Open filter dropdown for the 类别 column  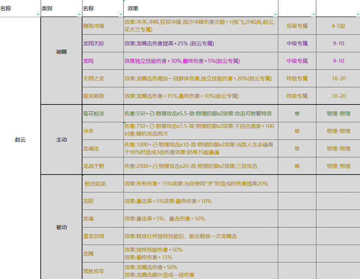pyautogui.click(x=79, y=15)
